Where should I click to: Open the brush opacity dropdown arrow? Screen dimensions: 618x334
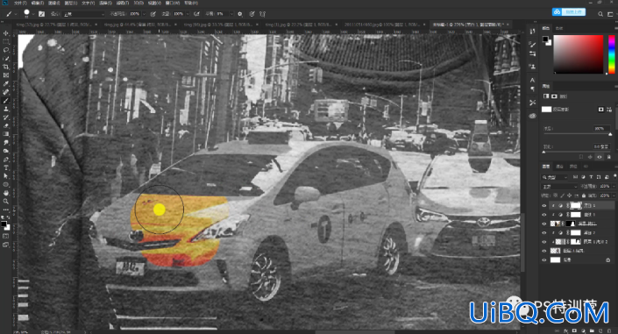(x=144, y=14)
